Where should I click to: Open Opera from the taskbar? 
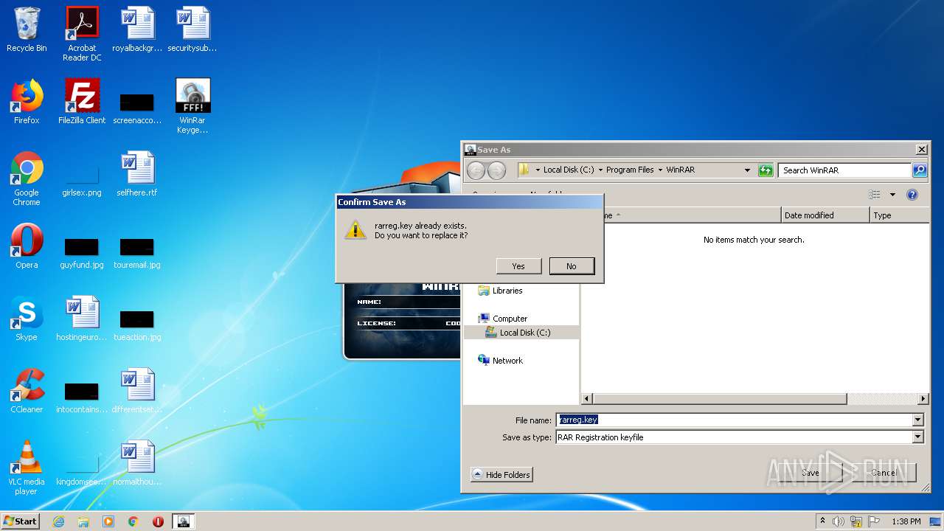(x=158, y=521)
